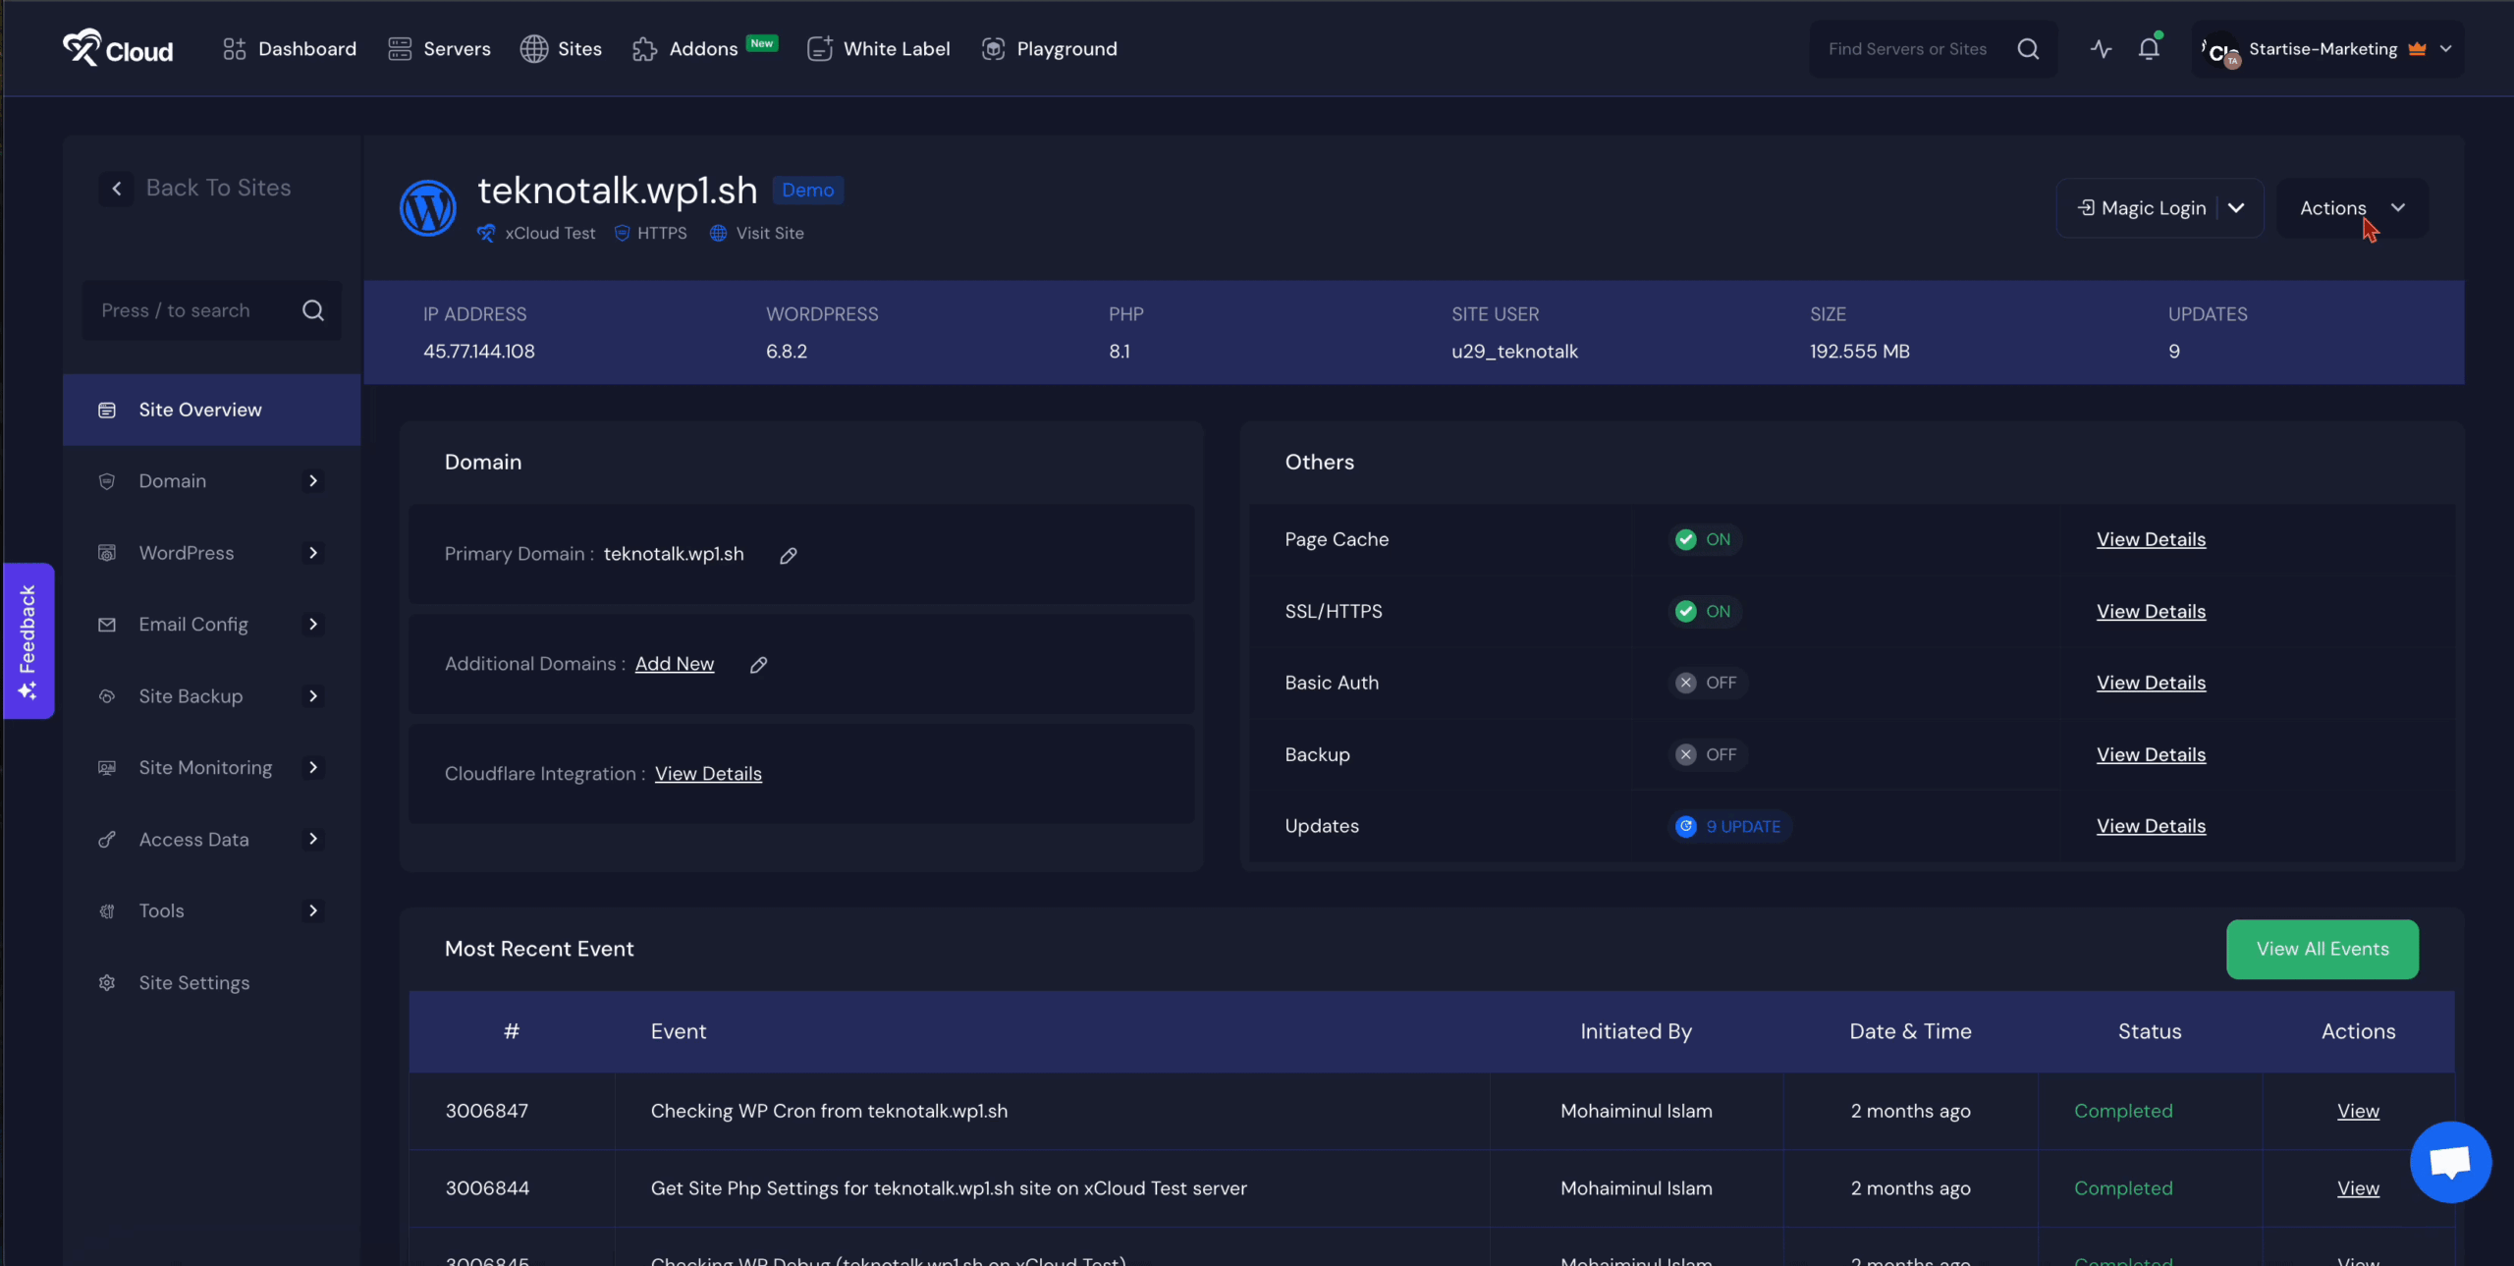Click the 9 UPDATE progress badge
The height and width of the screenshot is (1266, 2514).
(x=1730, y=826)
